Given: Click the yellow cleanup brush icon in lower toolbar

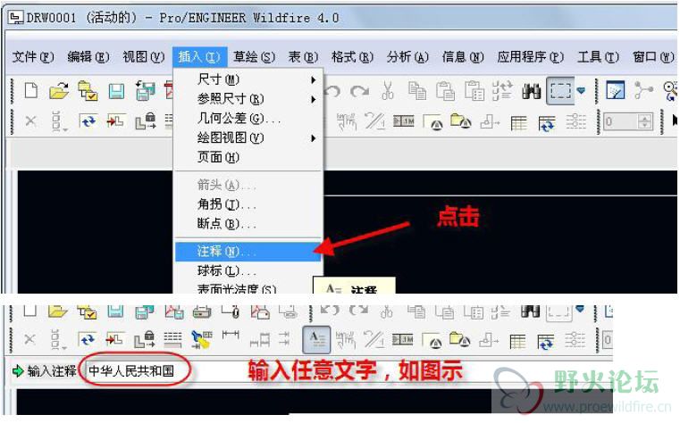Looking at the screenshot, I should coord(202,339).
